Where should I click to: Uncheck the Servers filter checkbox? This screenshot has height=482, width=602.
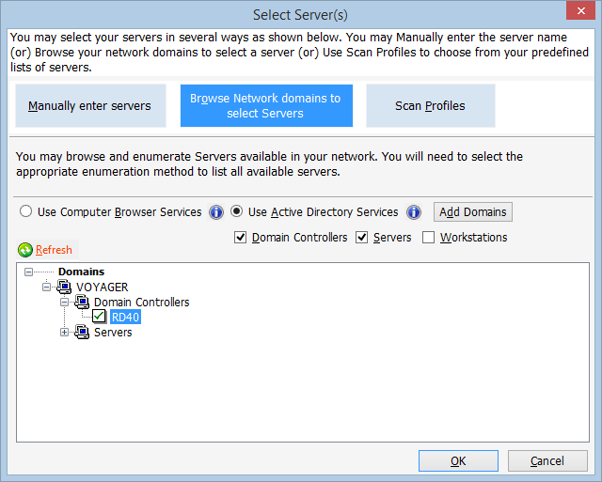tap(361, 238)
